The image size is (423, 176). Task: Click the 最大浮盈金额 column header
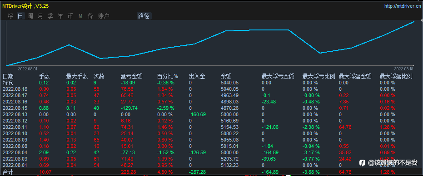[355, 77]
